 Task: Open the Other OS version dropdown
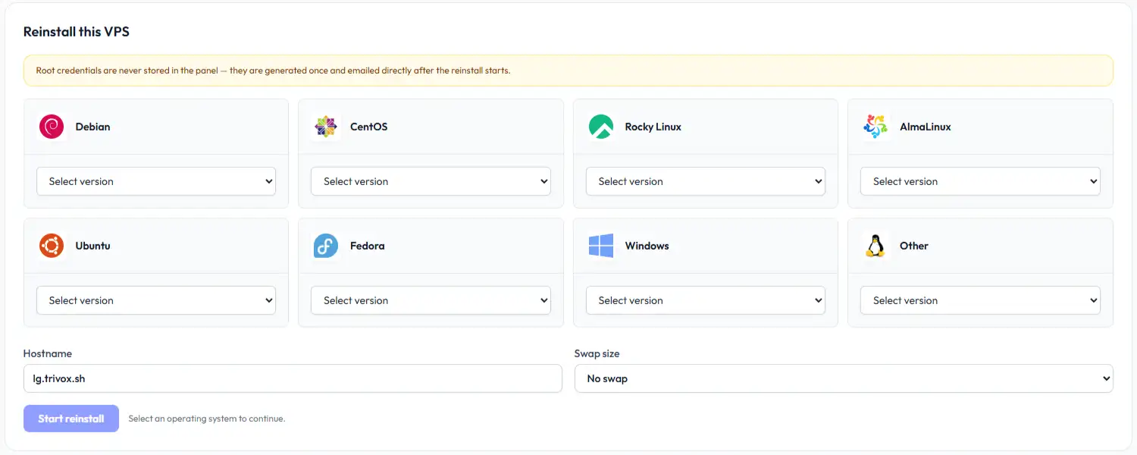coord(980,300)
